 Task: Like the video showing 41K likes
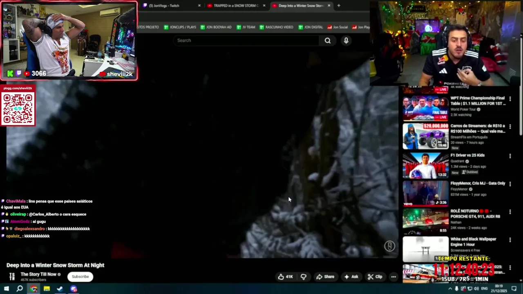[286, 276]
